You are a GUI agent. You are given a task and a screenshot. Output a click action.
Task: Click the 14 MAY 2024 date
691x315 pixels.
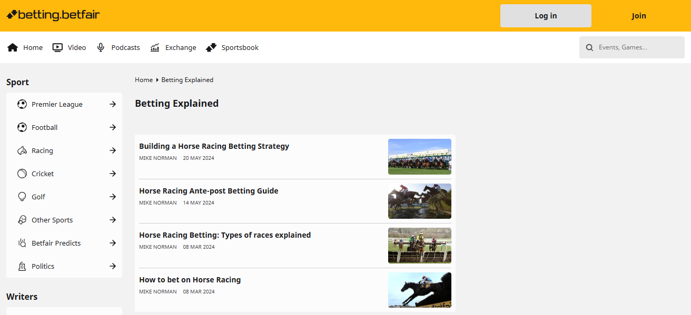pos(199,202)
